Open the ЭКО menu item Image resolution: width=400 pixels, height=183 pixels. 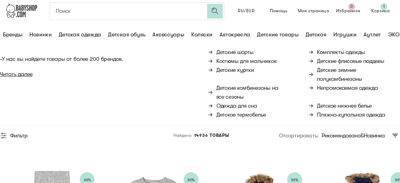(394, 35)
